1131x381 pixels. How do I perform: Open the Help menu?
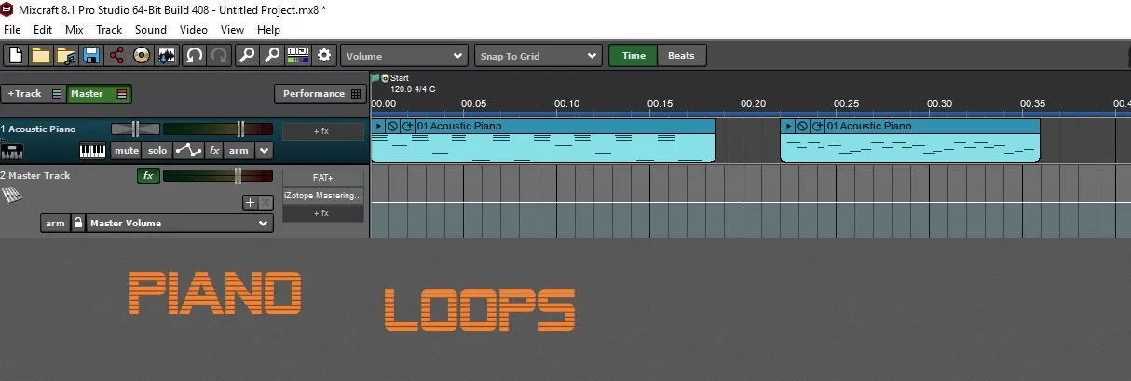pyautogui.click(x=268, y=30)
